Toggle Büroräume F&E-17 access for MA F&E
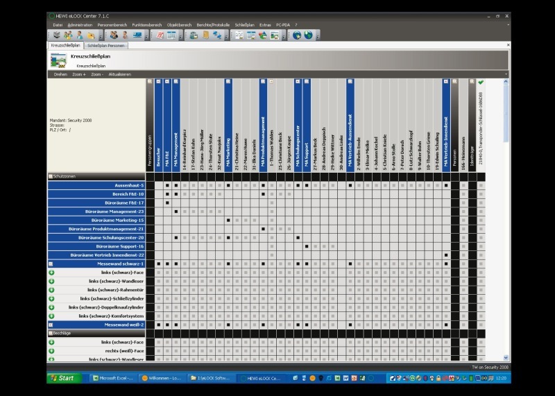 coord(167,203)
